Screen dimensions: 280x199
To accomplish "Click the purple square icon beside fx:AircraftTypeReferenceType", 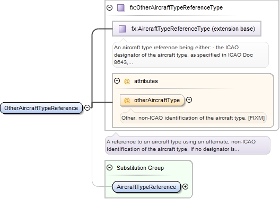I will click(x=122, y=29).
